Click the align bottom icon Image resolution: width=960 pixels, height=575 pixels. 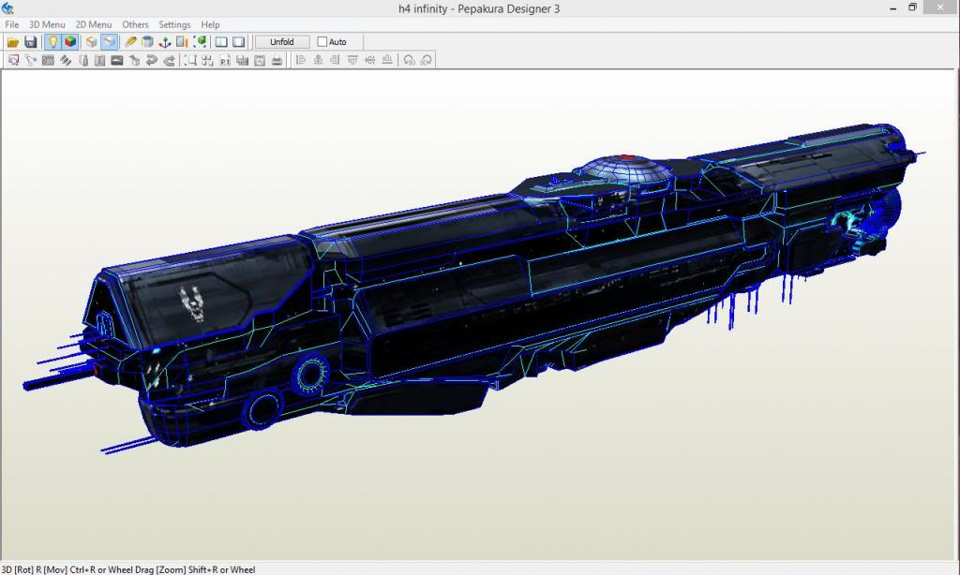coord(387,60)
